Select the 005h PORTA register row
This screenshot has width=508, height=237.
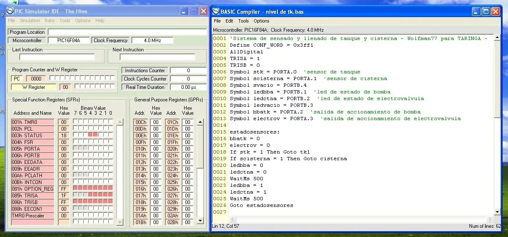[x=33, y=149]
